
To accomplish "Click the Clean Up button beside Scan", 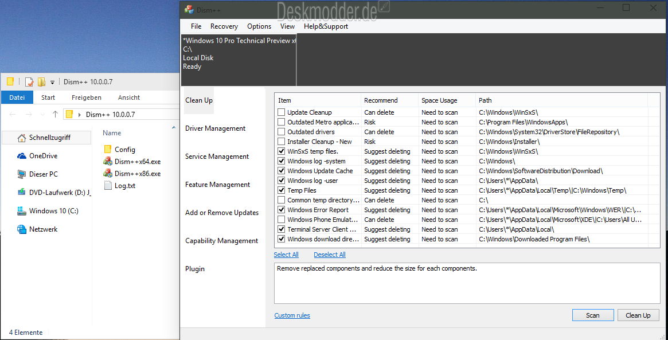I will tap(638, 315).
